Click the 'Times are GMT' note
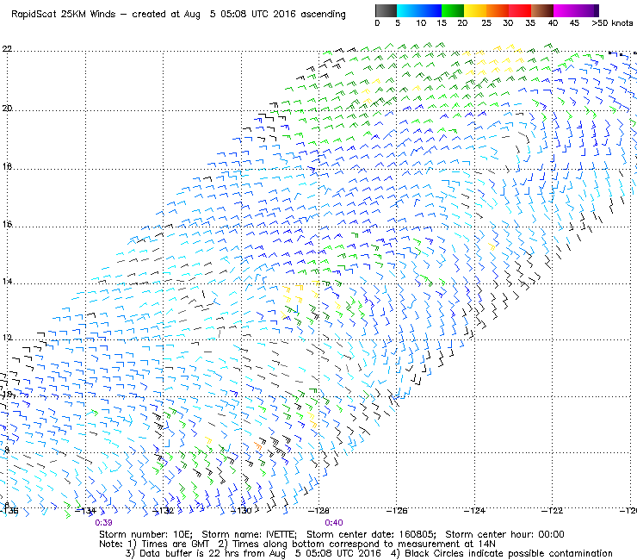 [176, 544]
